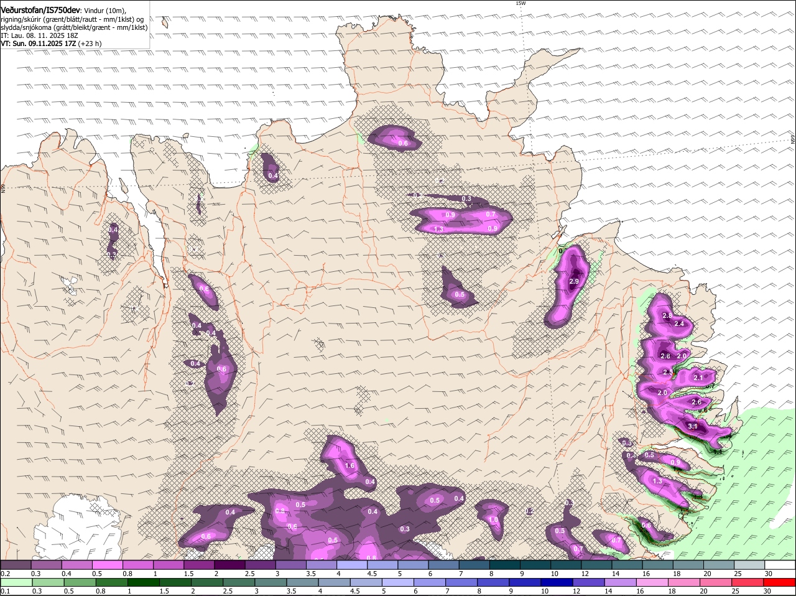Click the 25 label in the upper legend

click(x=738, y=574)
